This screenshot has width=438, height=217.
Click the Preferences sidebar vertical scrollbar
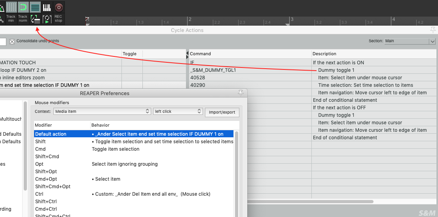click(25, 146)
